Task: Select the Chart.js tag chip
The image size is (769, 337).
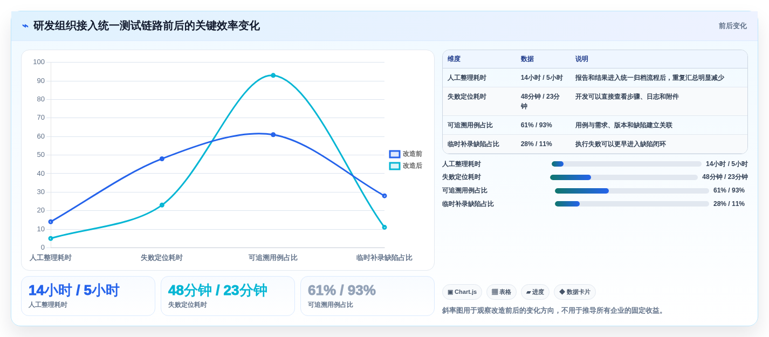Action: (462, 292)
